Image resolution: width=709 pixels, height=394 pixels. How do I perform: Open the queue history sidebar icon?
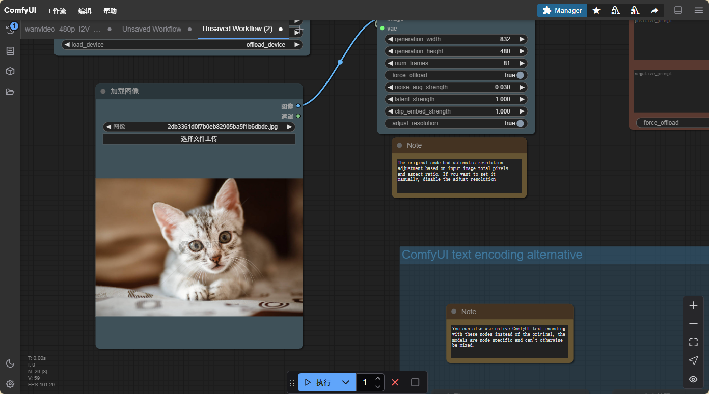pos(10,30)
